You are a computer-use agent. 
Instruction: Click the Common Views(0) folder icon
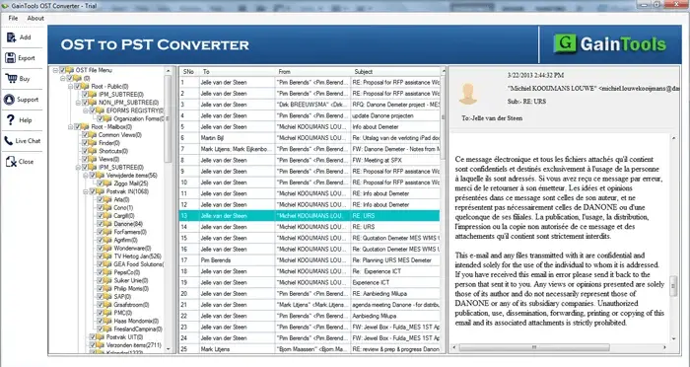93,135
